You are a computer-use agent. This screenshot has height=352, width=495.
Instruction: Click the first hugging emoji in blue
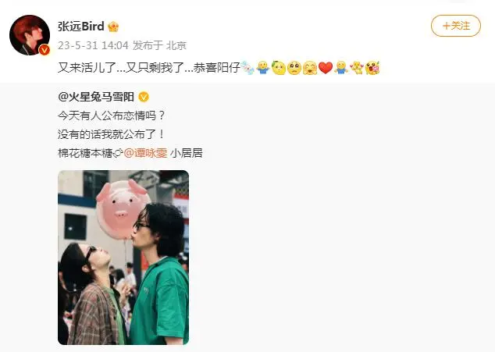click(x=262, y=68)
